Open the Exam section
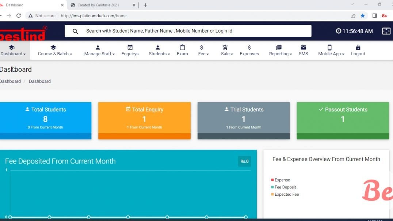This screenshot has height=221, width=393. [x=182, y=51]
